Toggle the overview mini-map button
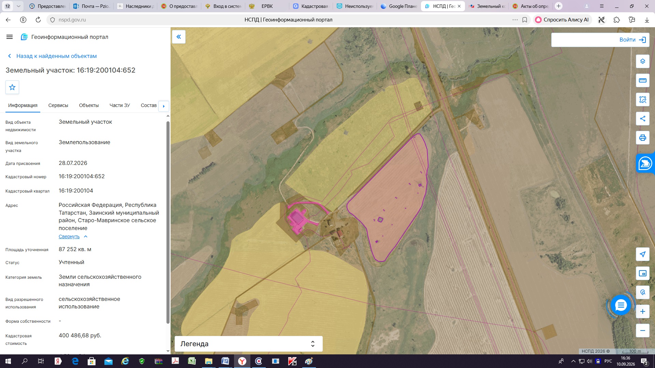This screenshot has width=655, height=368. click(642, 273)
